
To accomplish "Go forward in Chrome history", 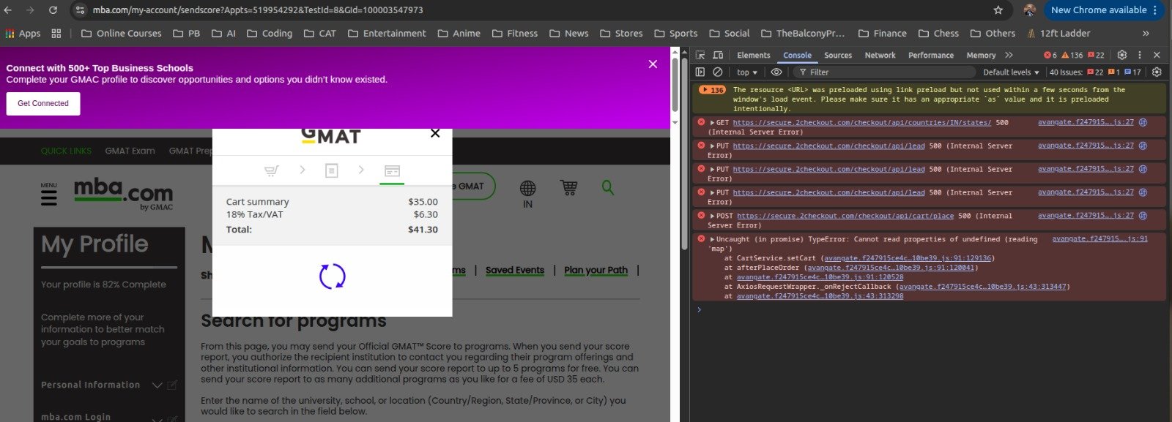I will point(30,10).
